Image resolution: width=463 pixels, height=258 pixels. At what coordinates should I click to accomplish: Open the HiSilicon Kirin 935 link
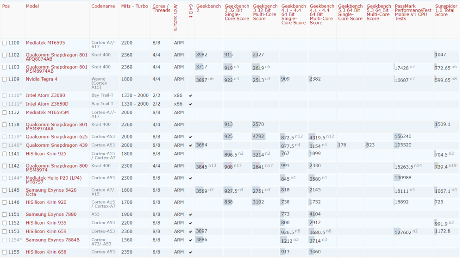click(x=46, y=223)
